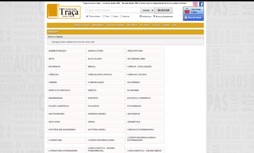Open the Instagram profile icon

[195, 4]
